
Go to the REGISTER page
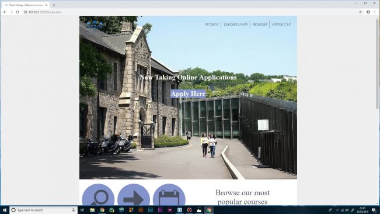pyautogui.click(x=260, y=24)
